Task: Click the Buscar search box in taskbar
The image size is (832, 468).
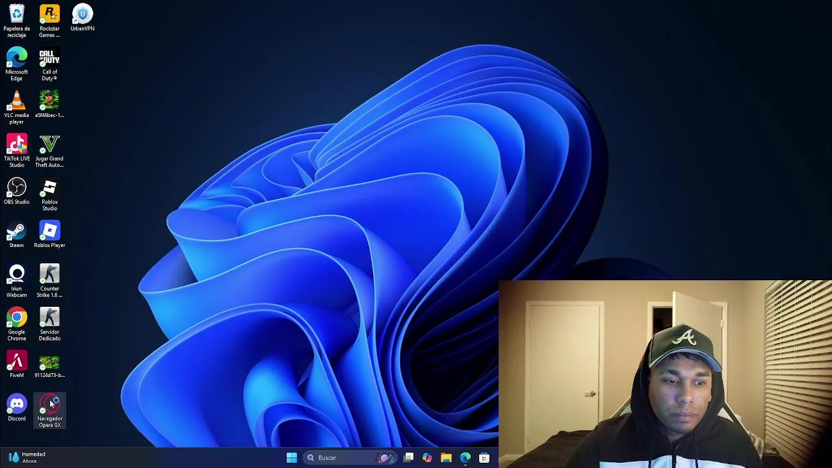Action: (350, 458)
